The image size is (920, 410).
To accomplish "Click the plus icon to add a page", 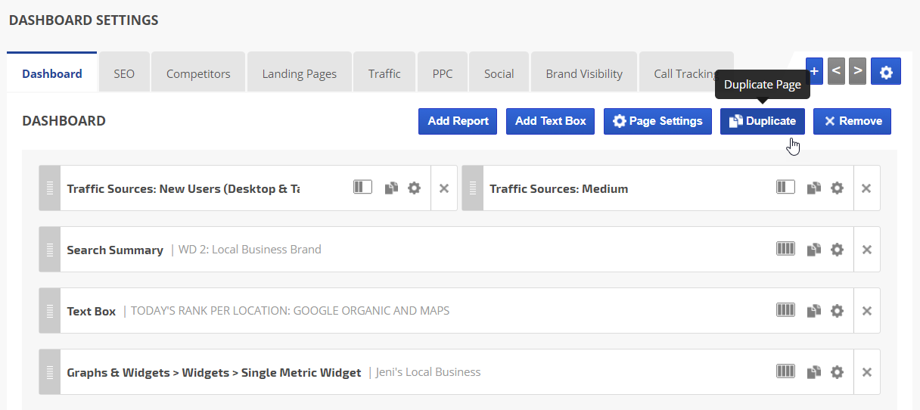I will point(814,71).
